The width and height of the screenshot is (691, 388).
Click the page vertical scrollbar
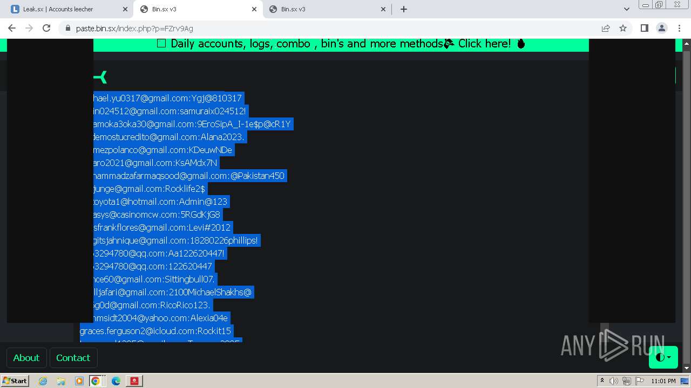(687, 205)
